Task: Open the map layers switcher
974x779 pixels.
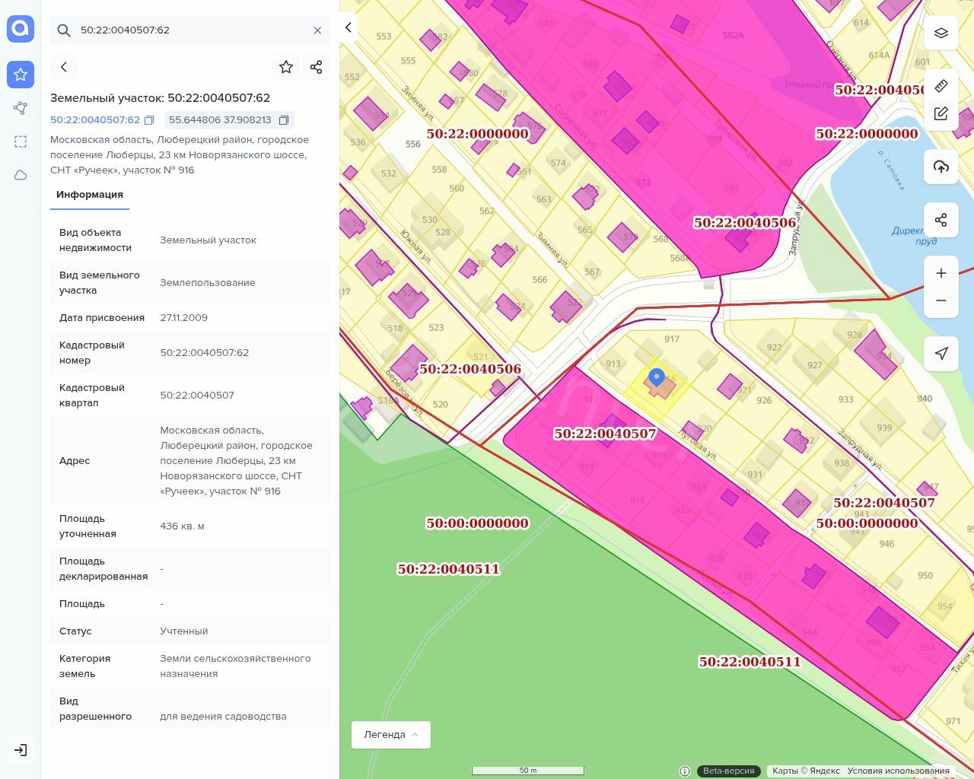Action: coord(941,33)
